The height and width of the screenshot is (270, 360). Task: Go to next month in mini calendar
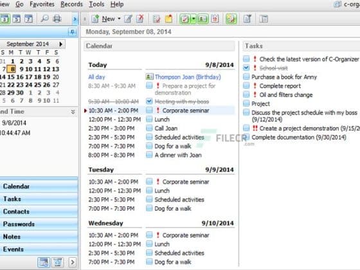pos(61,44)
